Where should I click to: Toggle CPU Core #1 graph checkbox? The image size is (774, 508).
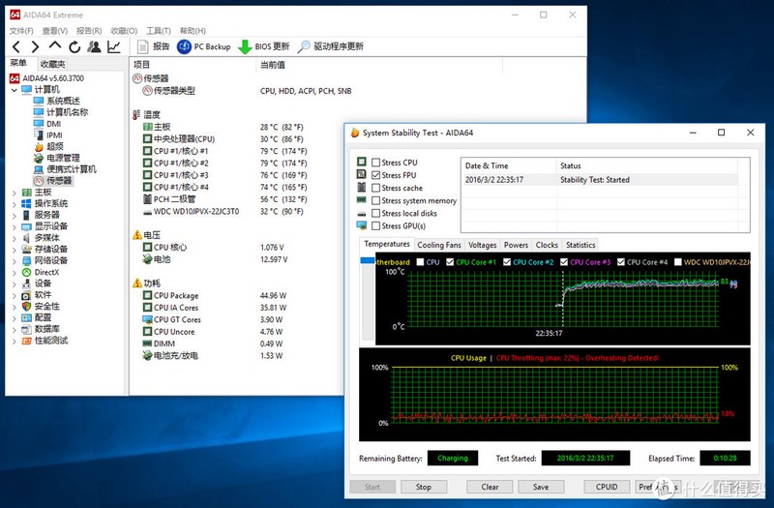click(450, 262)
